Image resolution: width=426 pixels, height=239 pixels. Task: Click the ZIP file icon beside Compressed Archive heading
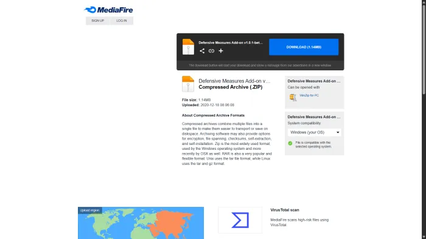[x=188, y=84]
